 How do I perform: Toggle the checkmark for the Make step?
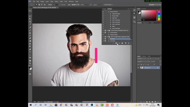click(x=103, y=26)
